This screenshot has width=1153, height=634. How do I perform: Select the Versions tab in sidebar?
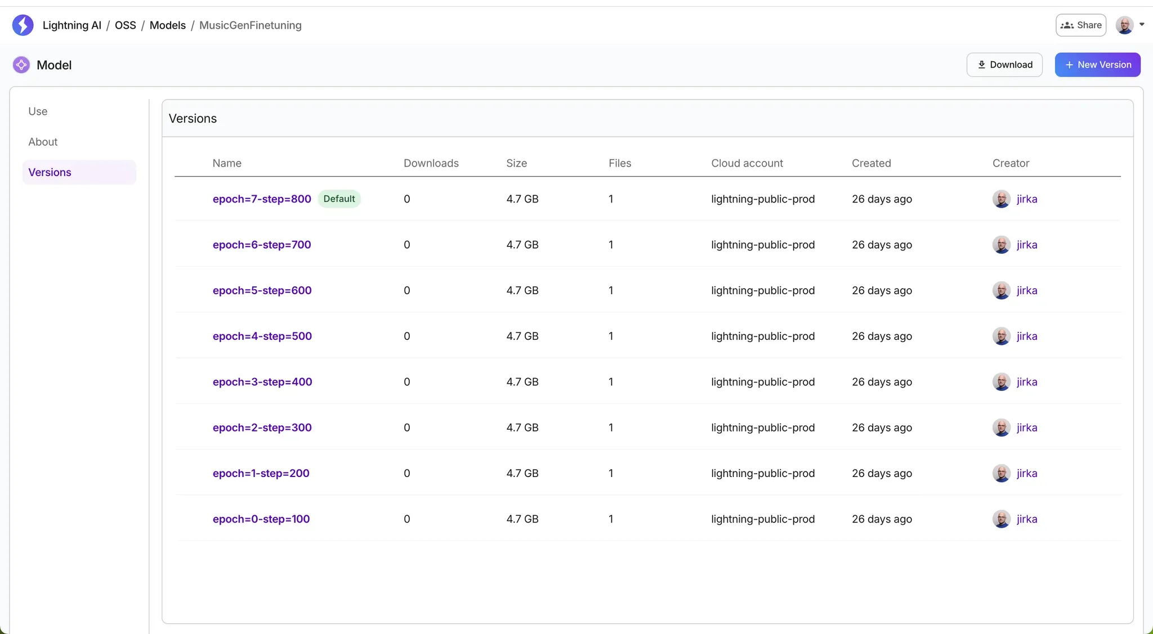(79, 172)
